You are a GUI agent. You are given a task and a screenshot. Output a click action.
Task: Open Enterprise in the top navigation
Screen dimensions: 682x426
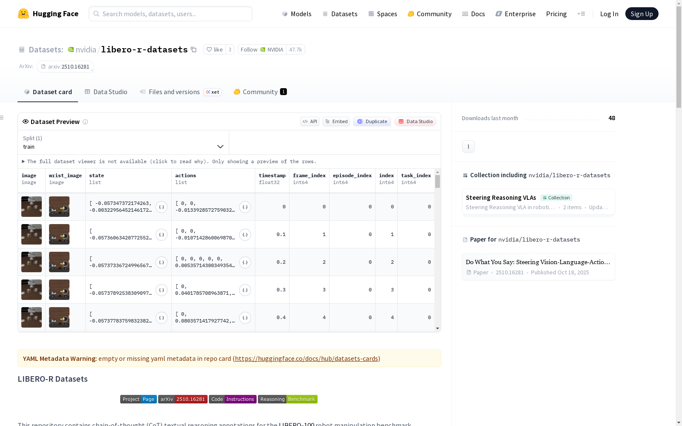click(516, 14)
